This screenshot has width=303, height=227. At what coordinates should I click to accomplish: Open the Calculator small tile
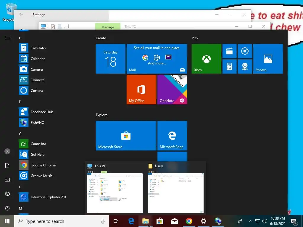(x=230, y=67)
